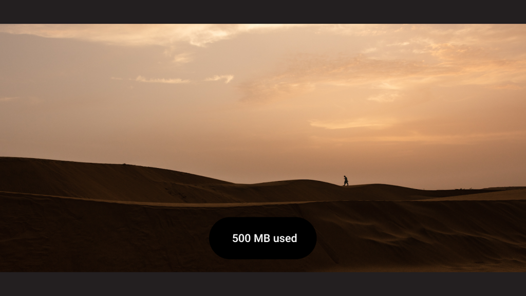The height and width of the screenshot is (296, 526).
Task: Click the small wispy cloud left of center
Action: tap(163, 80)
